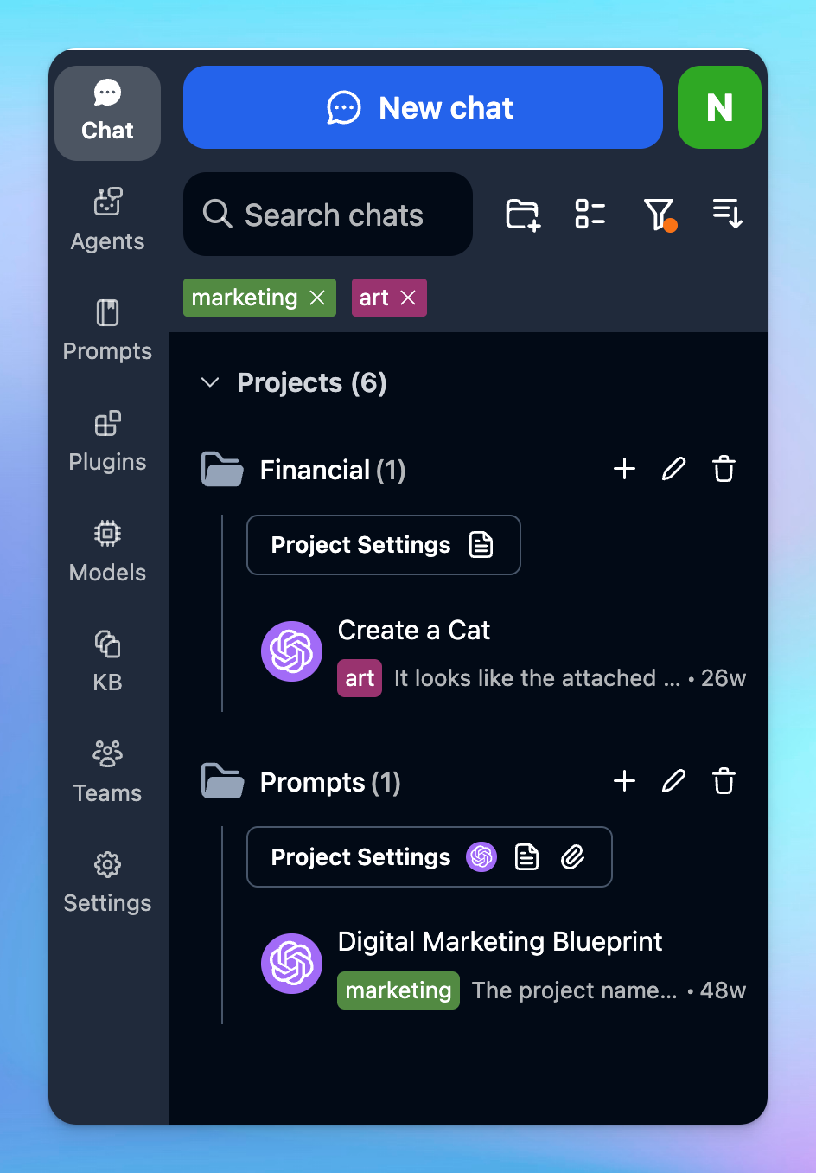816x1173 pixels.
Task: Open the sort order icon
Action: [727, 214]
